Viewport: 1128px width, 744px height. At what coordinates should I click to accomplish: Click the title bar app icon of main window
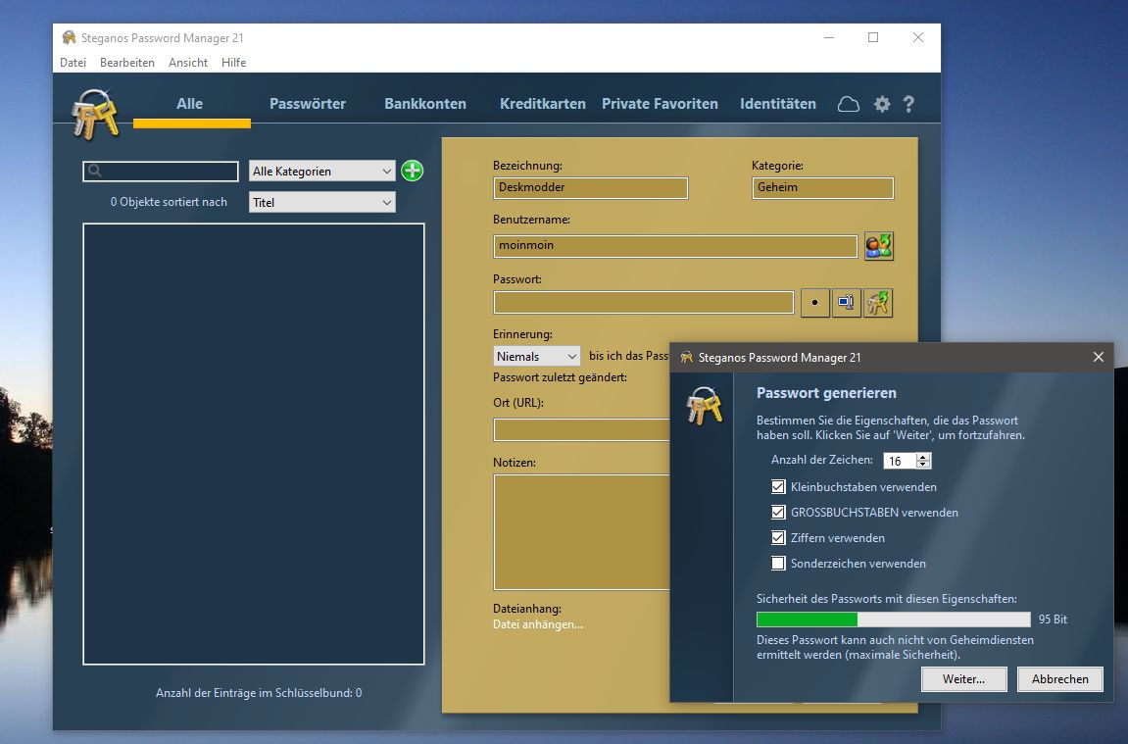[69, 37]
